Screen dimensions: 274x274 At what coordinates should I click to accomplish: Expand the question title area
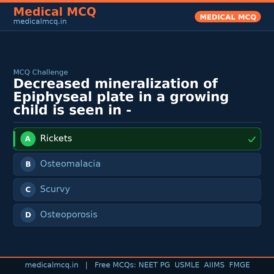121,96
